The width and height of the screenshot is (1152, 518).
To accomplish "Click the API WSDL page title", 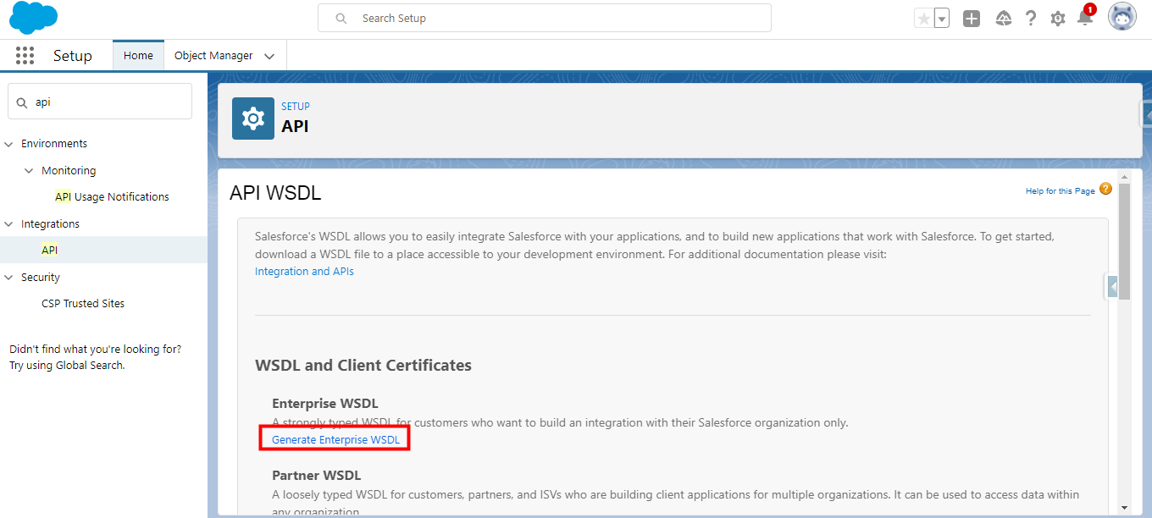I will click(x=275, y=193).
